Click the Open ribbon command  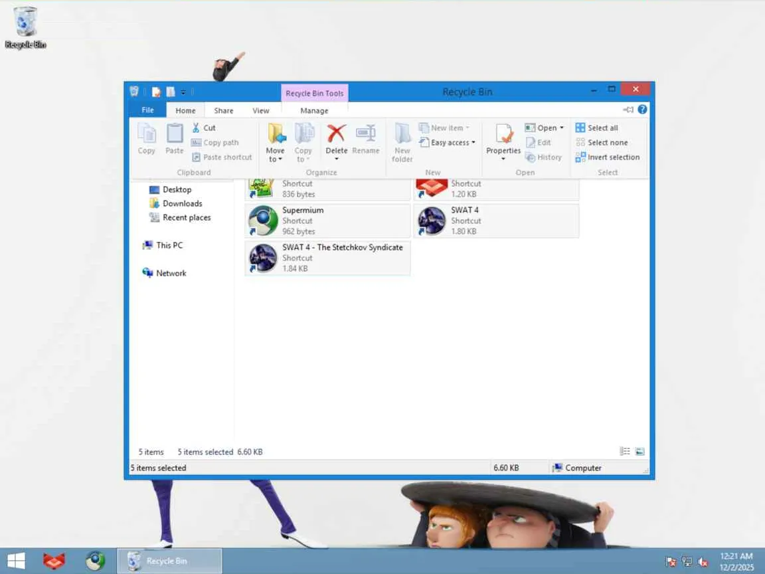pyautogui.click(x=541, y=128)
